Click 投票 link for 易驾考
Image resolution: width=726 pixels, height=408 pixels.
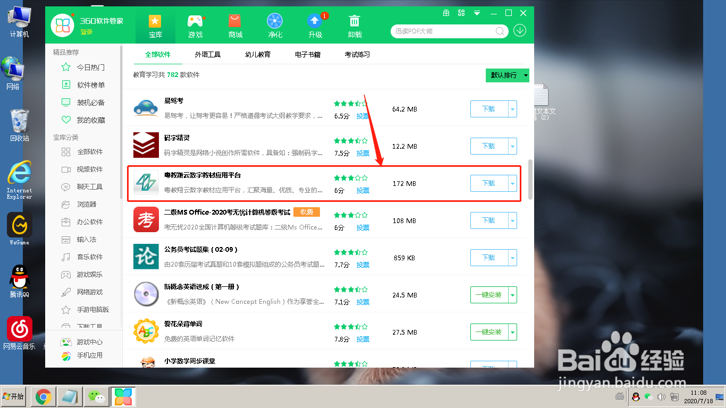[363, 116]
